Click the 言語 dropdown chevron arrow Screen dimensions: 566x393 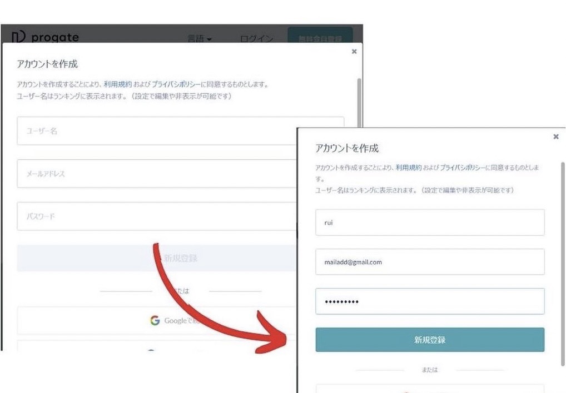click(210, 39)
